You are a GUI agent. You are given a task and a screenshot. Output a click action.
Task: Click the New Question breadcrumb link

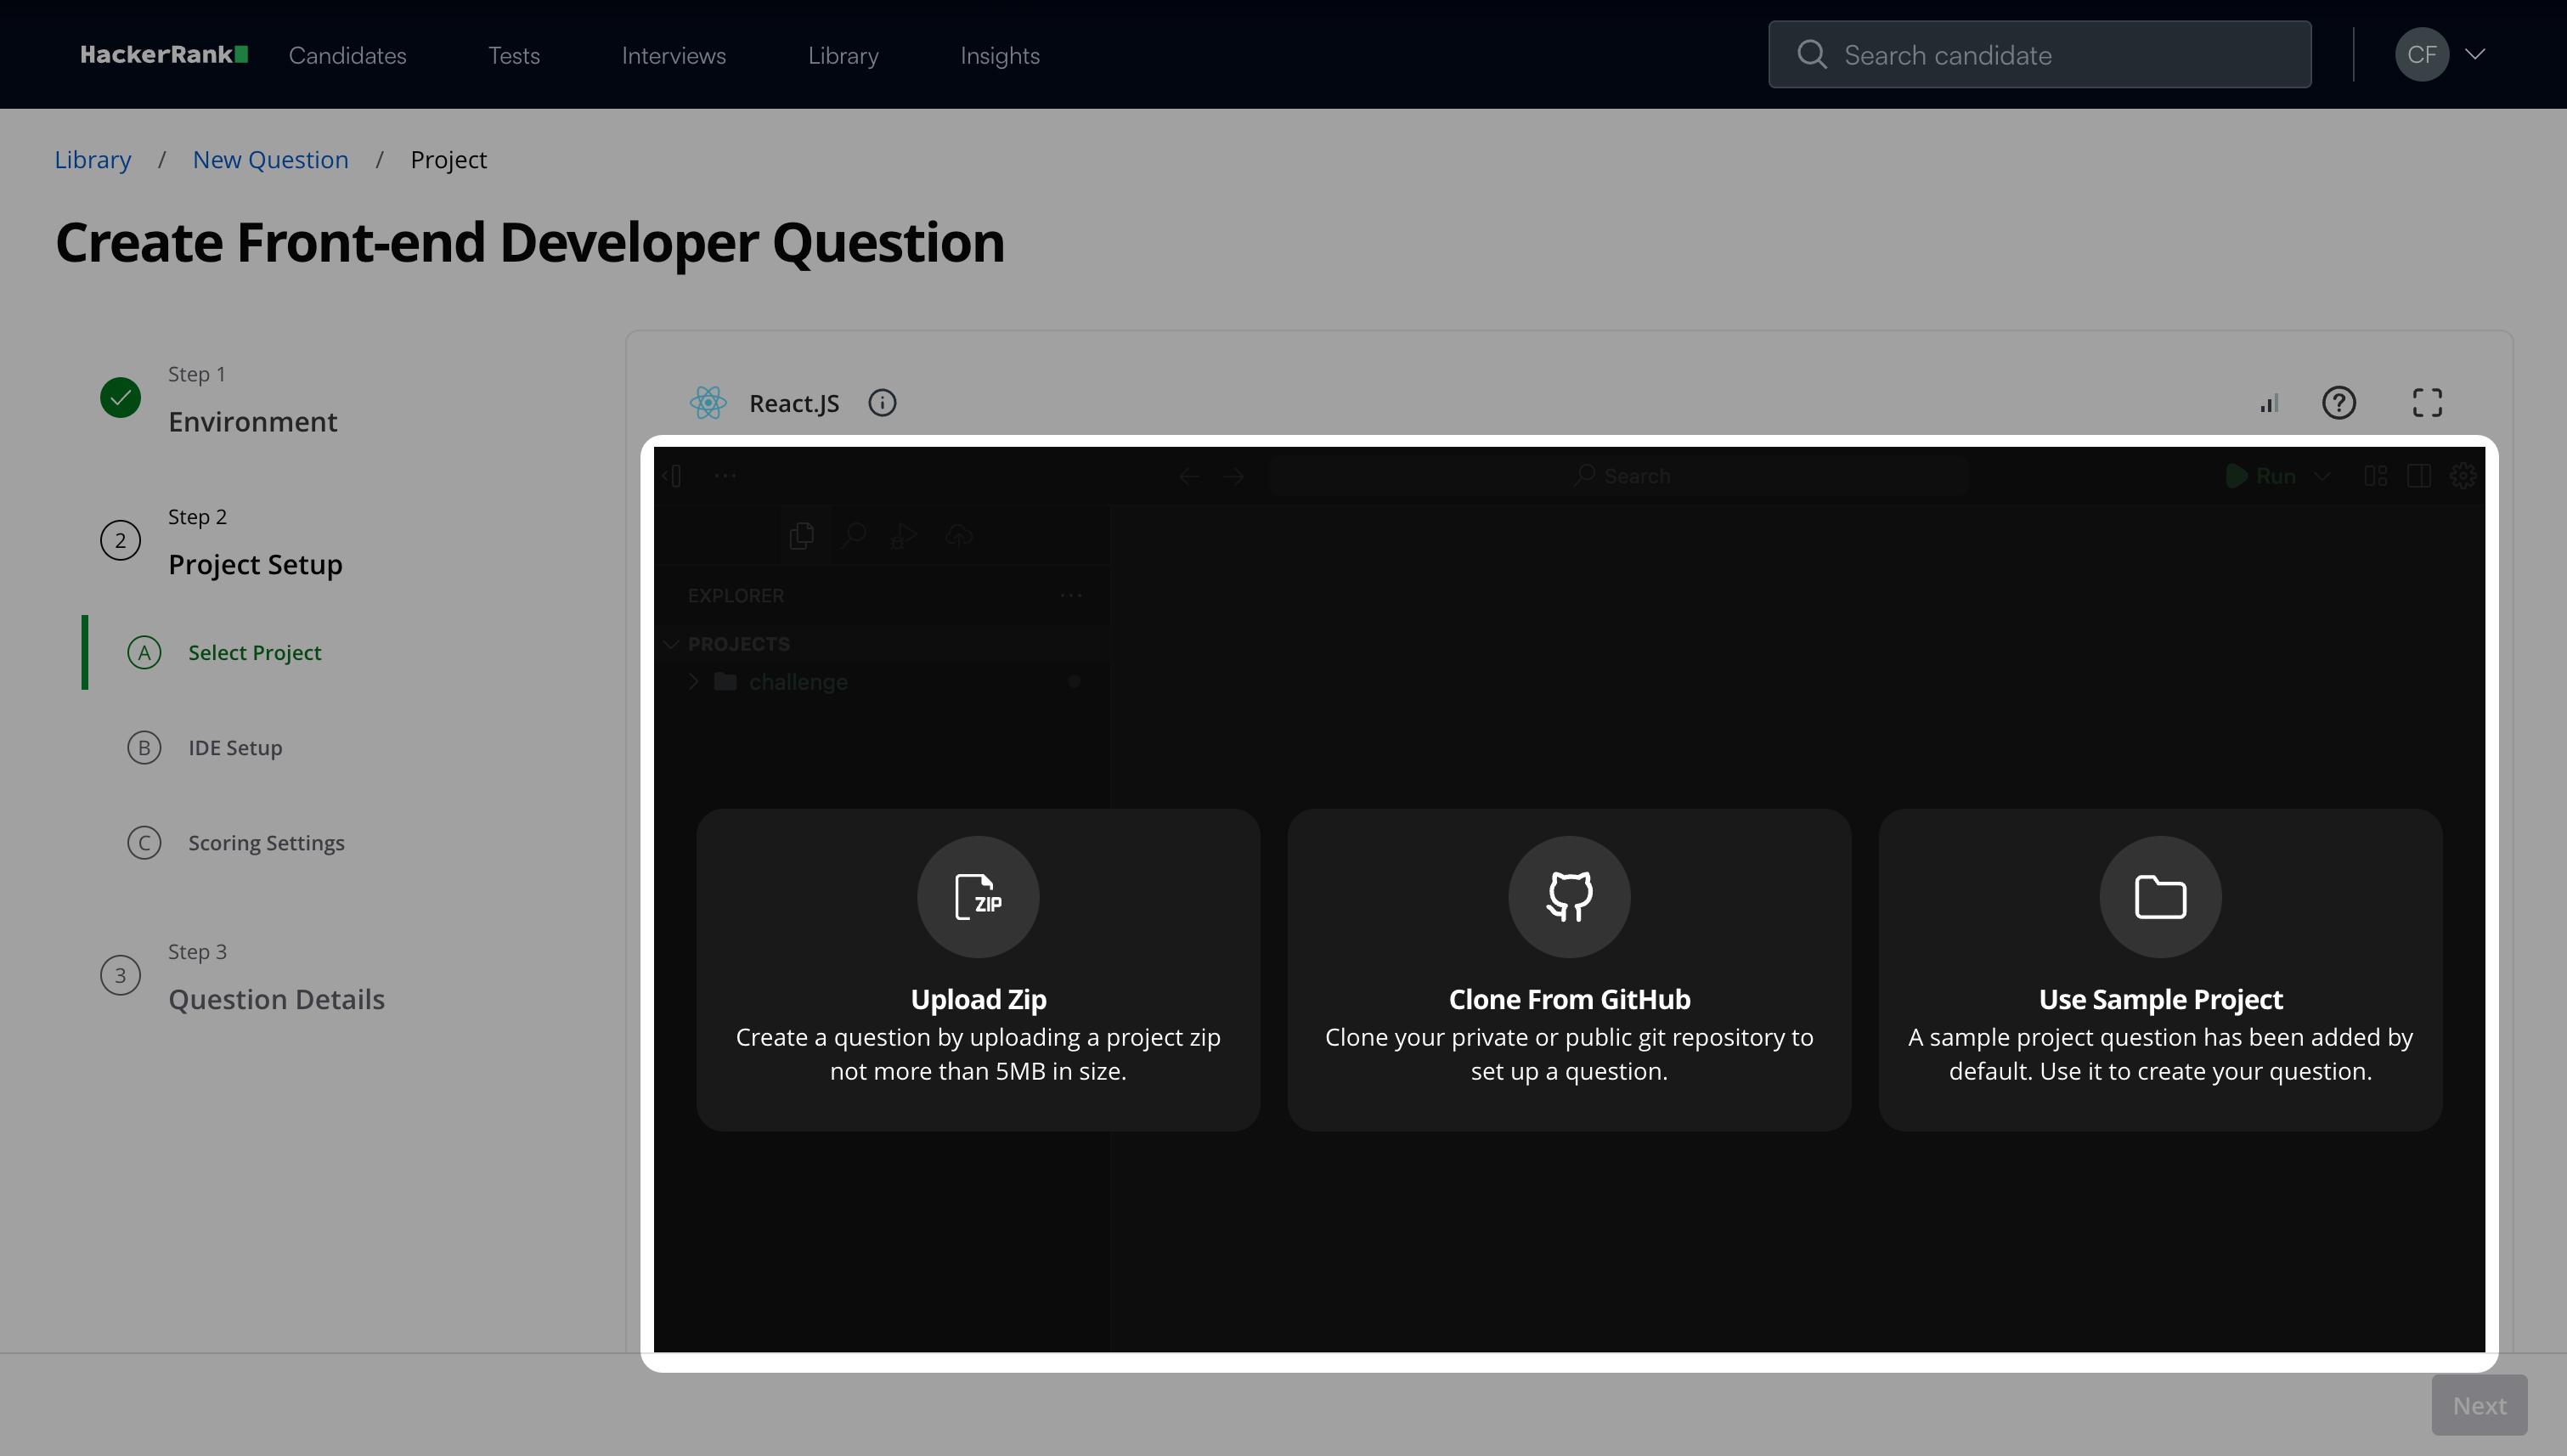[x=270, y=160]
